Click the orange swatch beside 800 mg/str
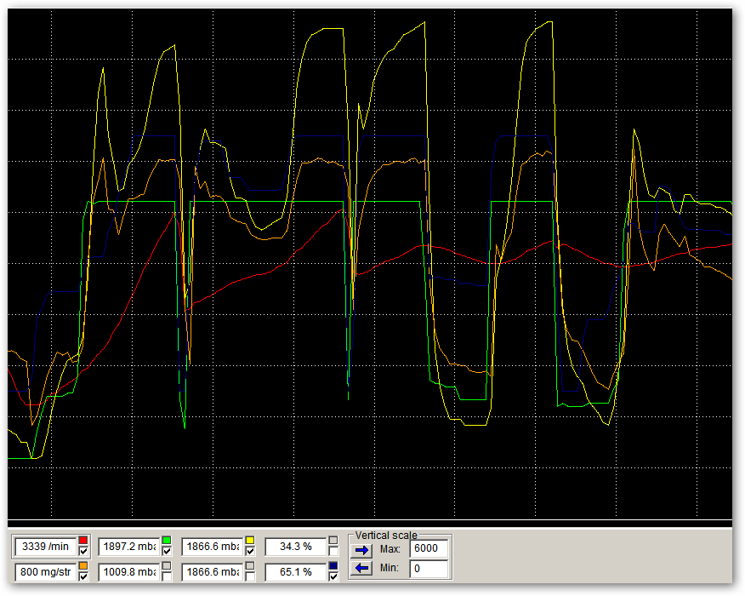This screenshot has width=745, height=596. tap(83, 566)
